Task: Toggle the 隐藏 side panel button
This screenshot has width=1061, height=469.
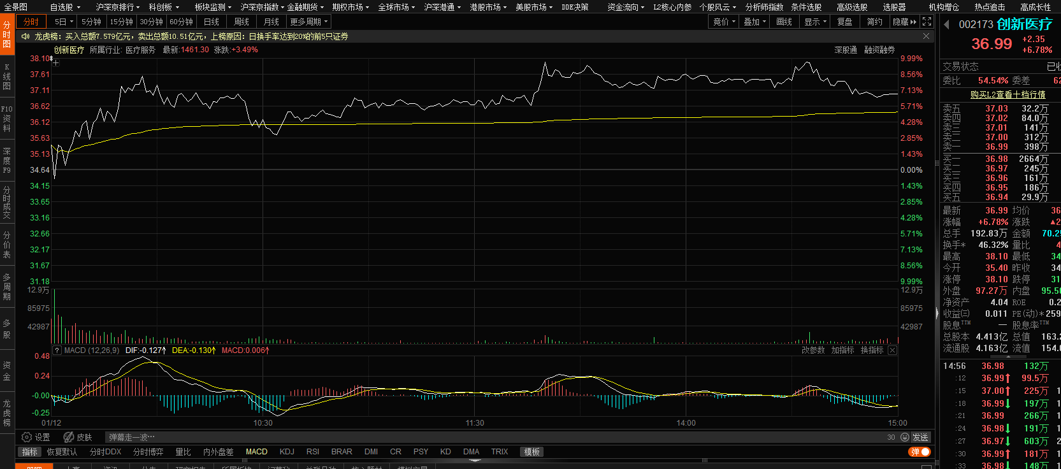Action: click(904, 22)
